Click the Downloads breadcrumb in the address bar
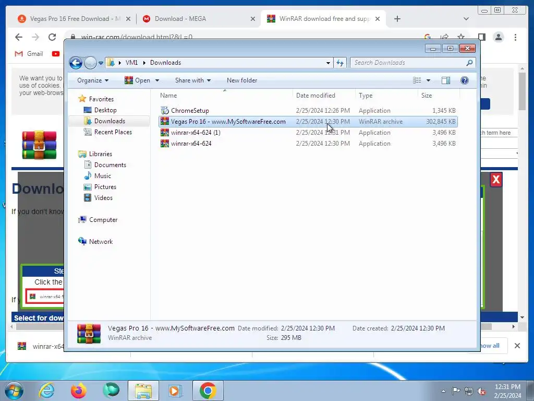 (x=165, y=63)
